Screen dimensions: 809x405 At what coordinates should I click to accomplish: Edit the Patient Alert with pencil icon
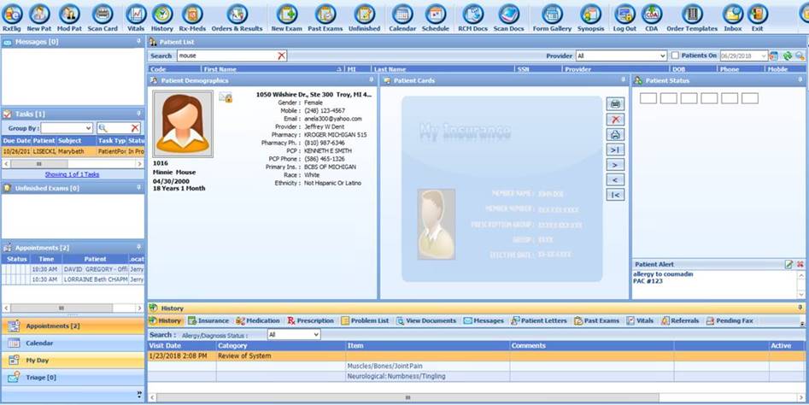pyautogui.click(x=788, y=264)
